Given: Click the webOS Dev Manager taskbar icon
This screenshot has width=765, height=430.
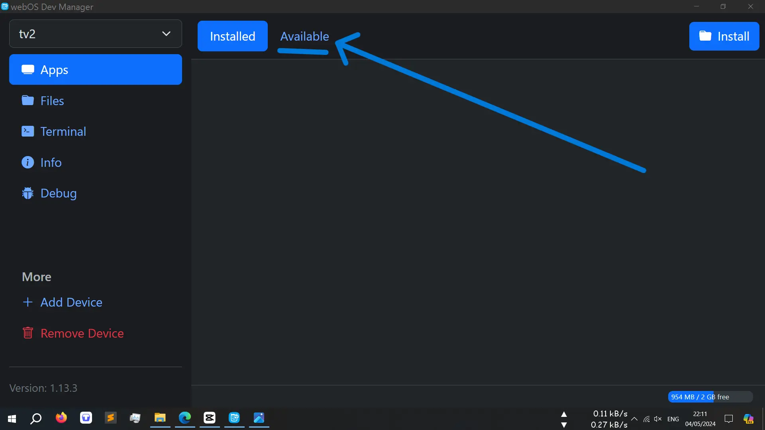Looking at the screenshot, I should [x=234, y=418].
